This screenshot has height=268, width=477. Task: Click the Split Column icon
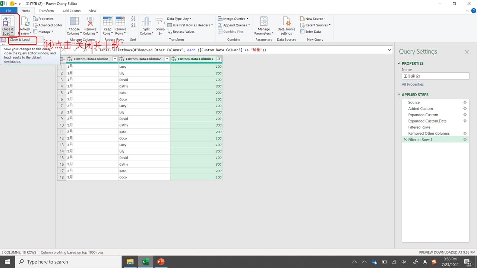point(146,21)
